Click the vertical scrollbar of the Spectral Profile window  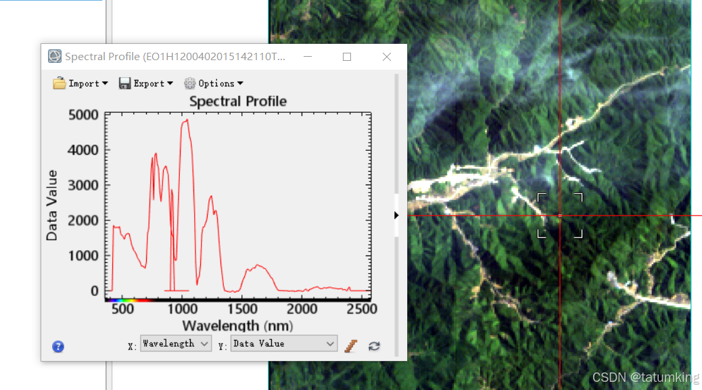coord(396,216)
